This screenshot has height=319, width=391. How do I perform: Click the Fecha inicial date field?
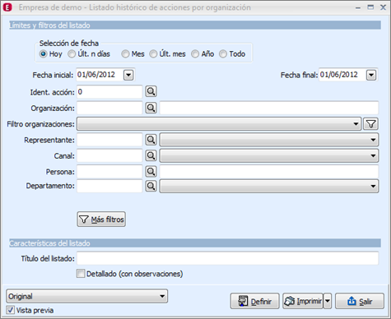(x=100, y=75)
